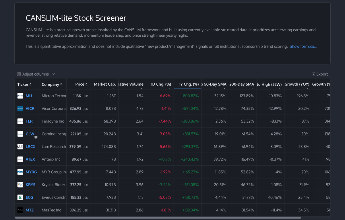Screen dimensions: 345x220
Task: Open the Show formula... link
Action: point(303,46)
